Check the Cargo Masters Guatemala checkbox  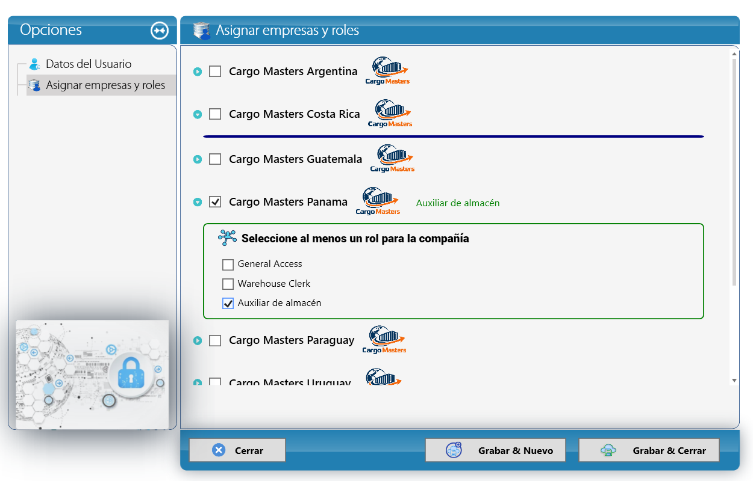point(215,159)
